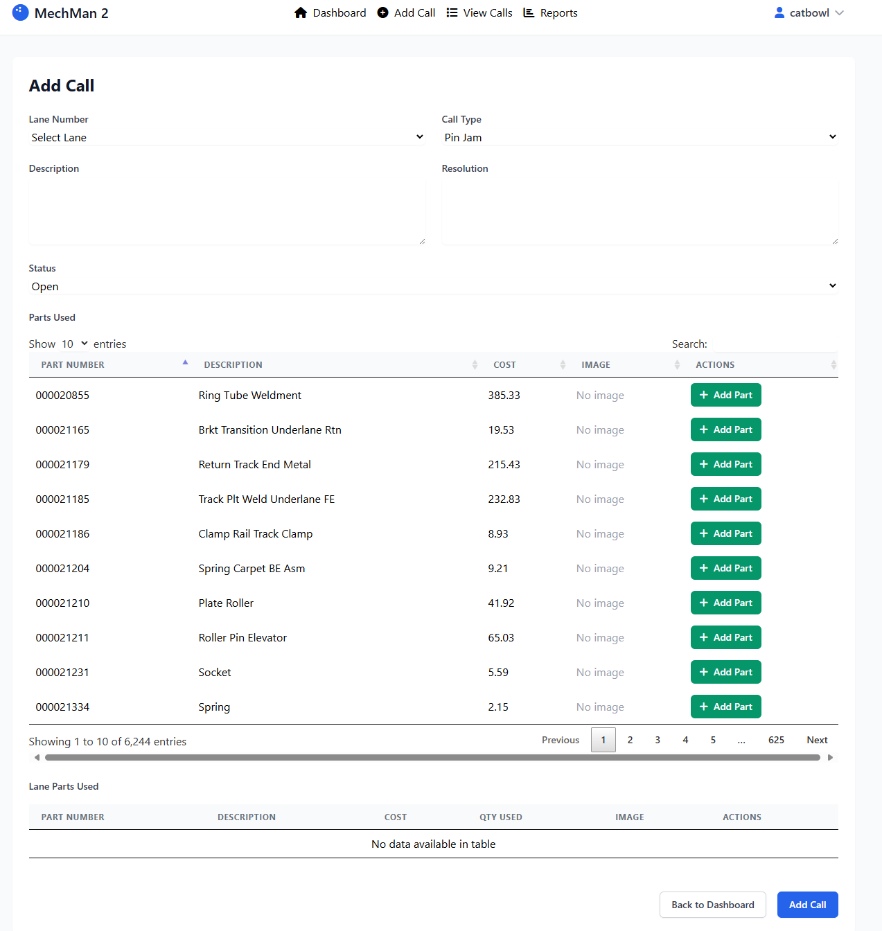This screenshot has height=931, width=882.
Task: Click the Add Call plus-circle icon
Action: click(x=382, y=13)
